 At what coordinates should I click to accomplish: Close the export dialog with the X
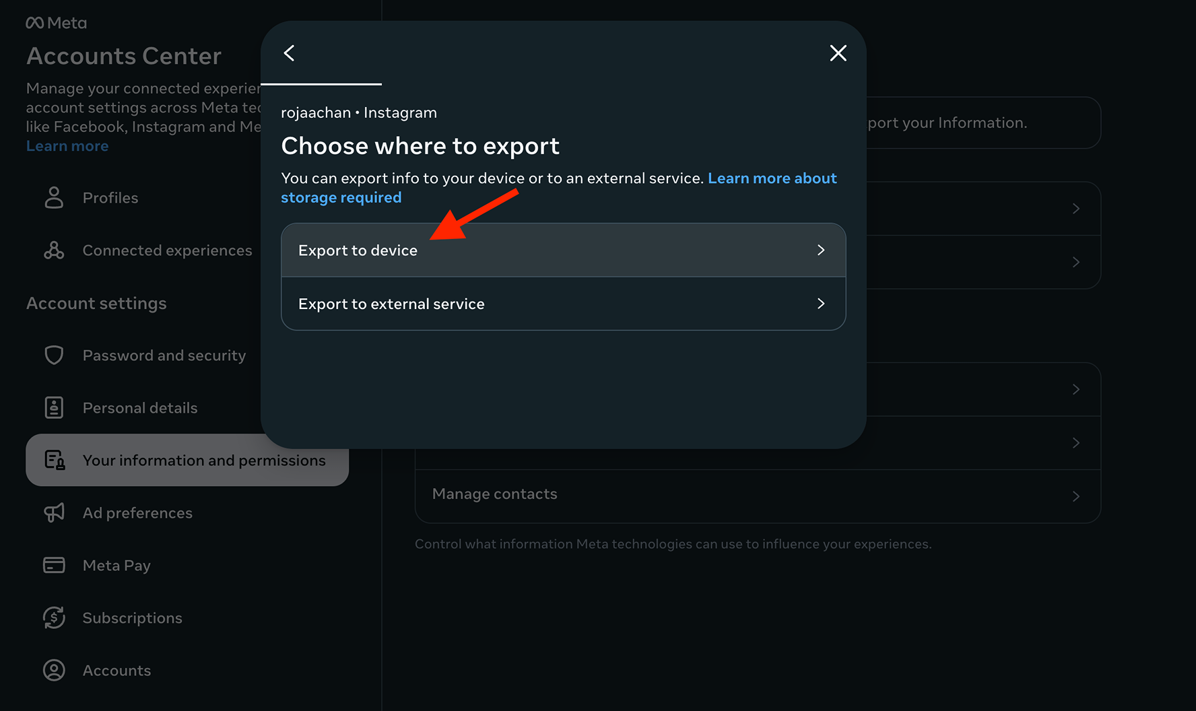point(838,53)
